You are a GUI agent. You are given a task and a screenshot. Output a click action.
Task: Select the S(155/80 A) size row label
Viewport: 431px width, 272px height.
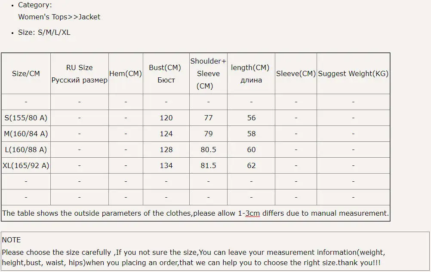[x=26, y=118]
